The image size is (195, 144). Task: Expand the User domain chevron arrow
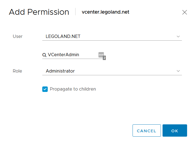click(x=178, y=36)
